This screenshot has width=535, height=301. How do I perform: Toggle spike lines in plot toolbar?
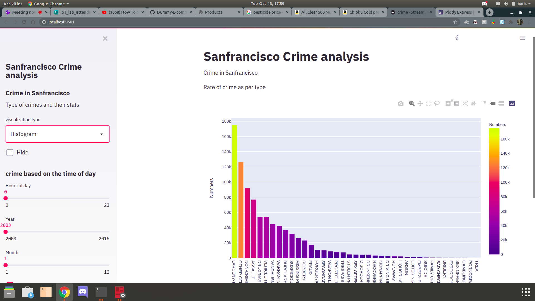tap(484, 103)
